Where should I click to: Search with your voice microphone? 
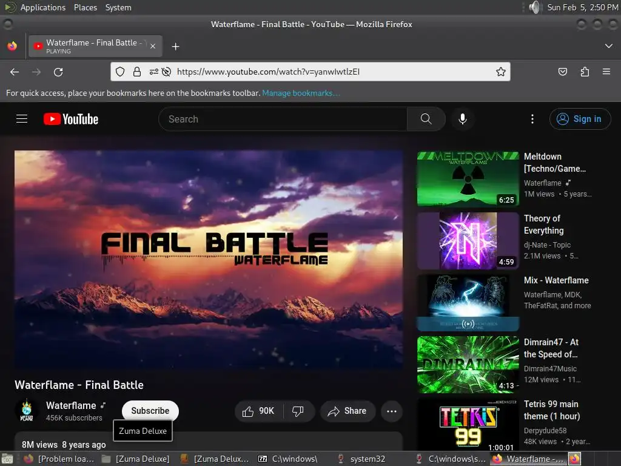[x=462, y=119]
